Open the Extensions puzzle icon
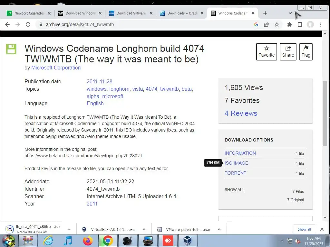Screen dimensions: 330x247 290,24
